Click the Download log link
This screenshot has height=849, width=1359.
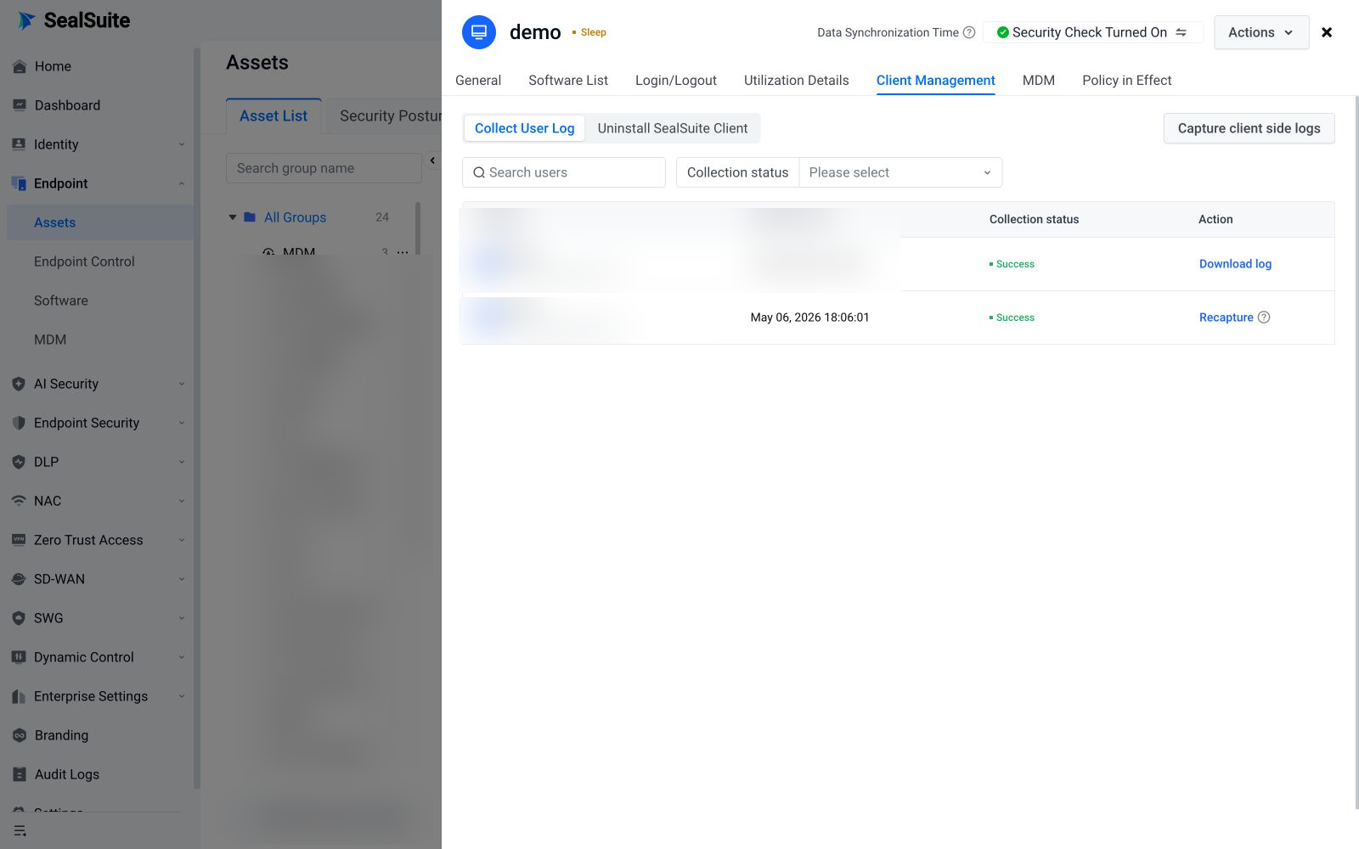(x=1235, y=264)
